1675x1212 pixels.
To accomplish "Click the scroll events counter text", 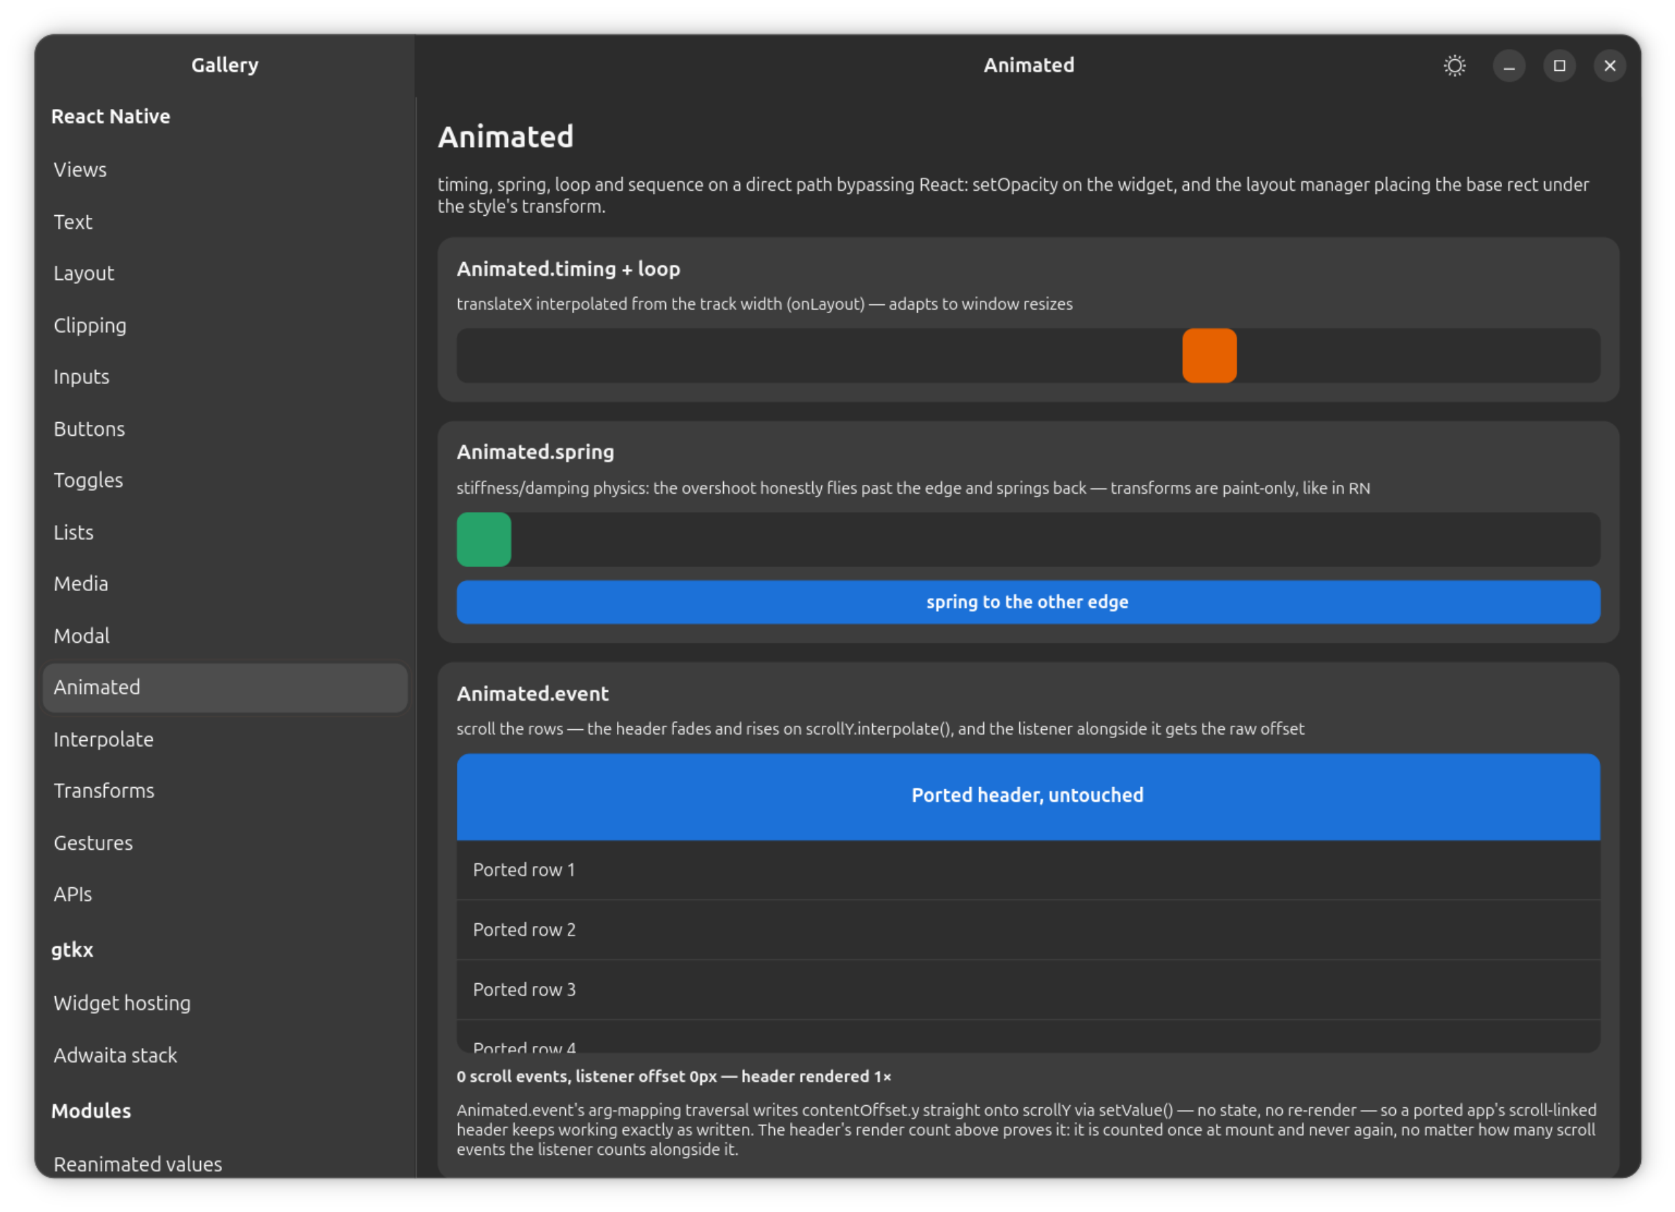I will click(x=673, y=1076).
